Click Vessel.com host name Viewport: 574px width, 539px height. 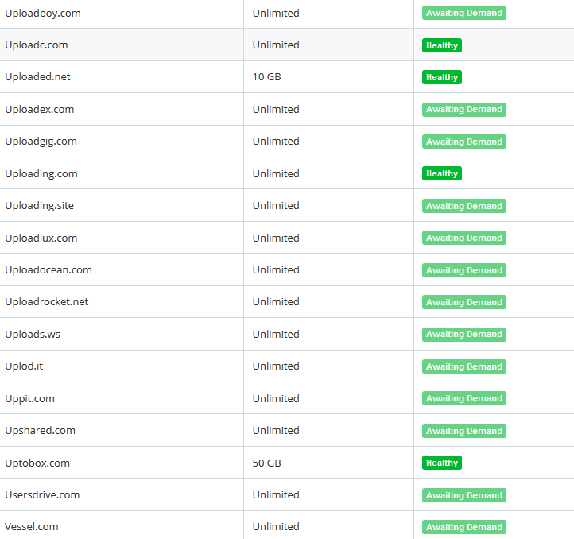[x=32, y=526]
